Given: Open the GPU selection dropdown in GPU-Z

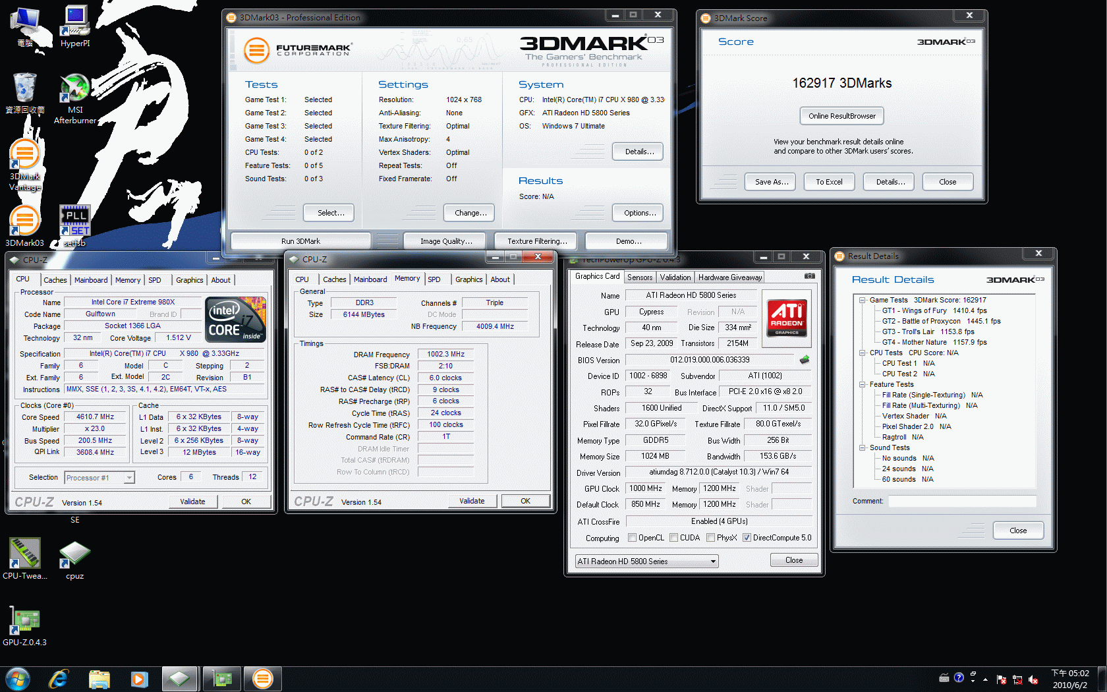Looking at the screenshot, I should click(647, 562).
